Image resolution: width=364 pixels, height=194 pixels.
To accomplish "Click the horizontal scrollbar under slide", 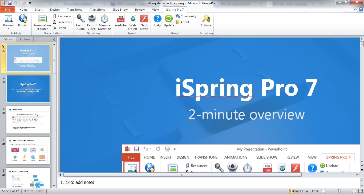I will pyautogui.click(x=182, y=175).
